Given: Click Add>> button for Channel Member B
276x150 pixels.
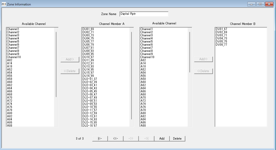Looking at the screenshot, I should pyautogui.click(x=203, y=59).
